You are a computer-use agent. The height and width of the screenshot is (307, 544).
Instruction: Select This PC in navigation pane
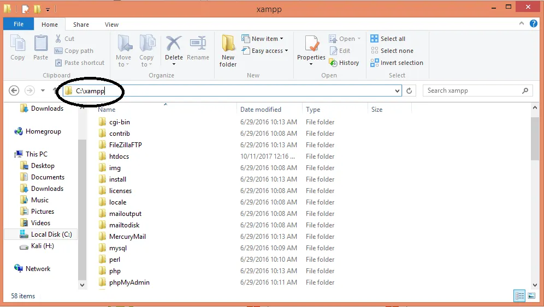[x=31, y=154]
